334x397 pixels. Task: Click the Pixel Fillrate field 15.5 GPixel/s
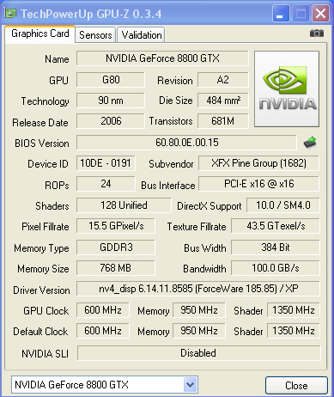coord(116,226)
